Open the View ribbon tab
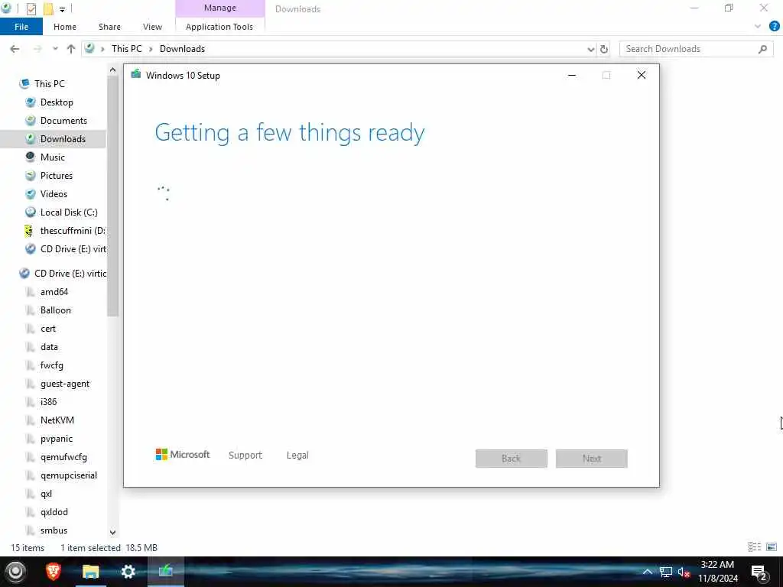Viewport: 783px width, 587px height. 152,27
